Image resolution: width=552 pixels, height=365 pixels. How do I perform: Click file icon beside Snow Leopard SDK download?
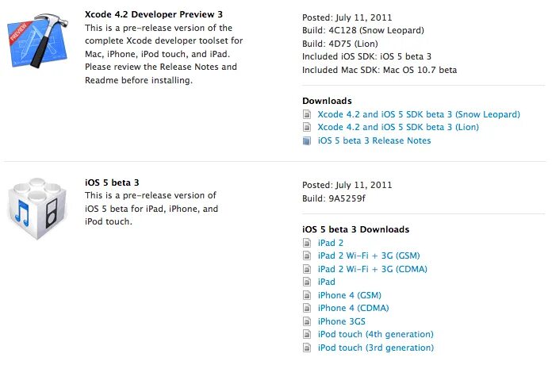[x=307, y=114]
